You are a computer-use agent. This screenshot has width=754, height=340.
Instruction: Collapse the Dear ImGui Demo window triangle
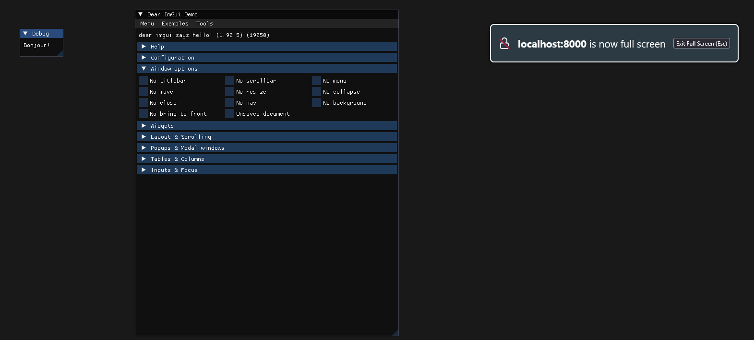[141, 14]
